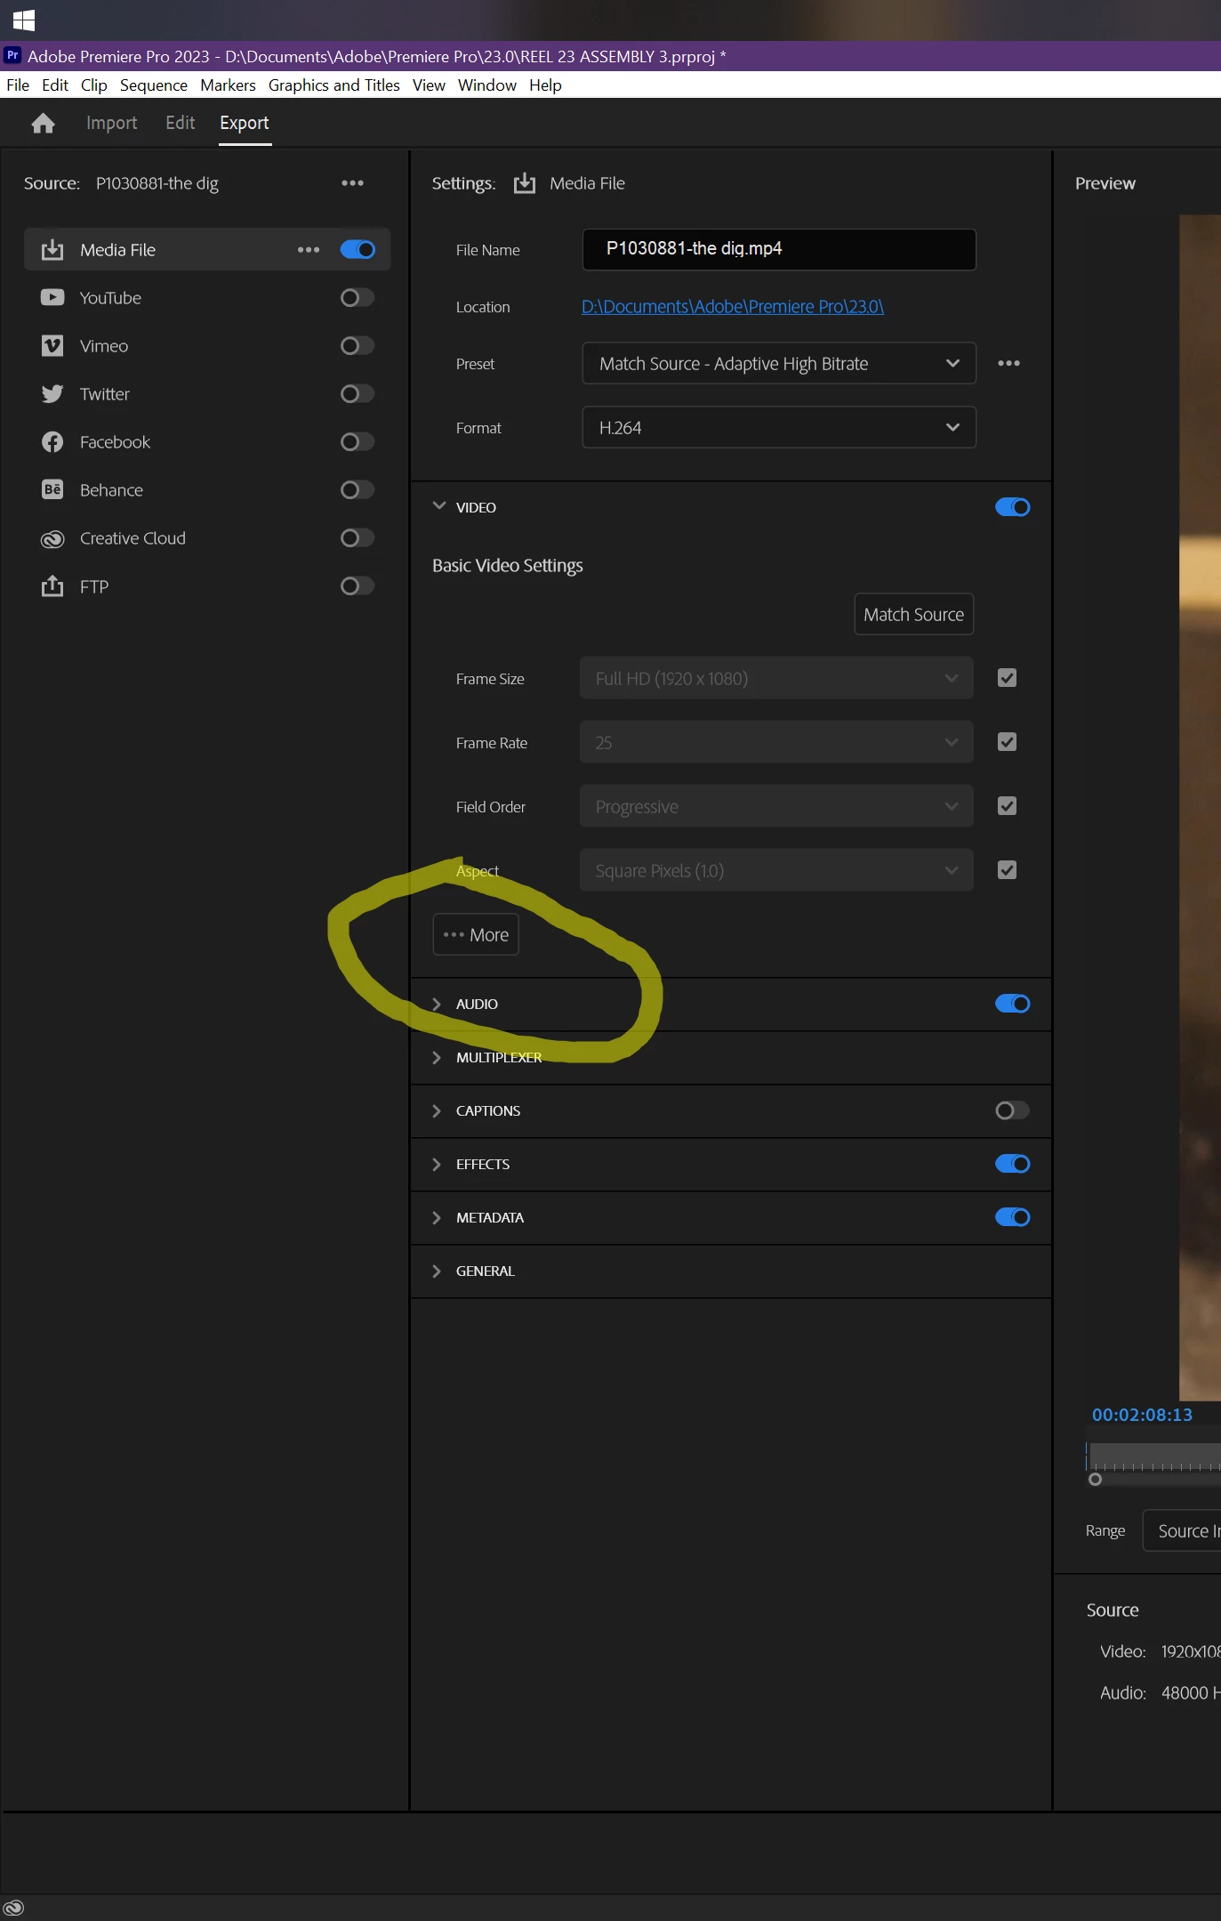
Task: Open the Windows Start logo
Action: pyautogui.click(x=24, y=20)
